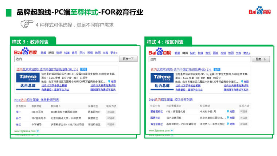
Task: Click the Tarena logo image in the teacher panel
Action: pyautogui.click(x=28, y=78)
